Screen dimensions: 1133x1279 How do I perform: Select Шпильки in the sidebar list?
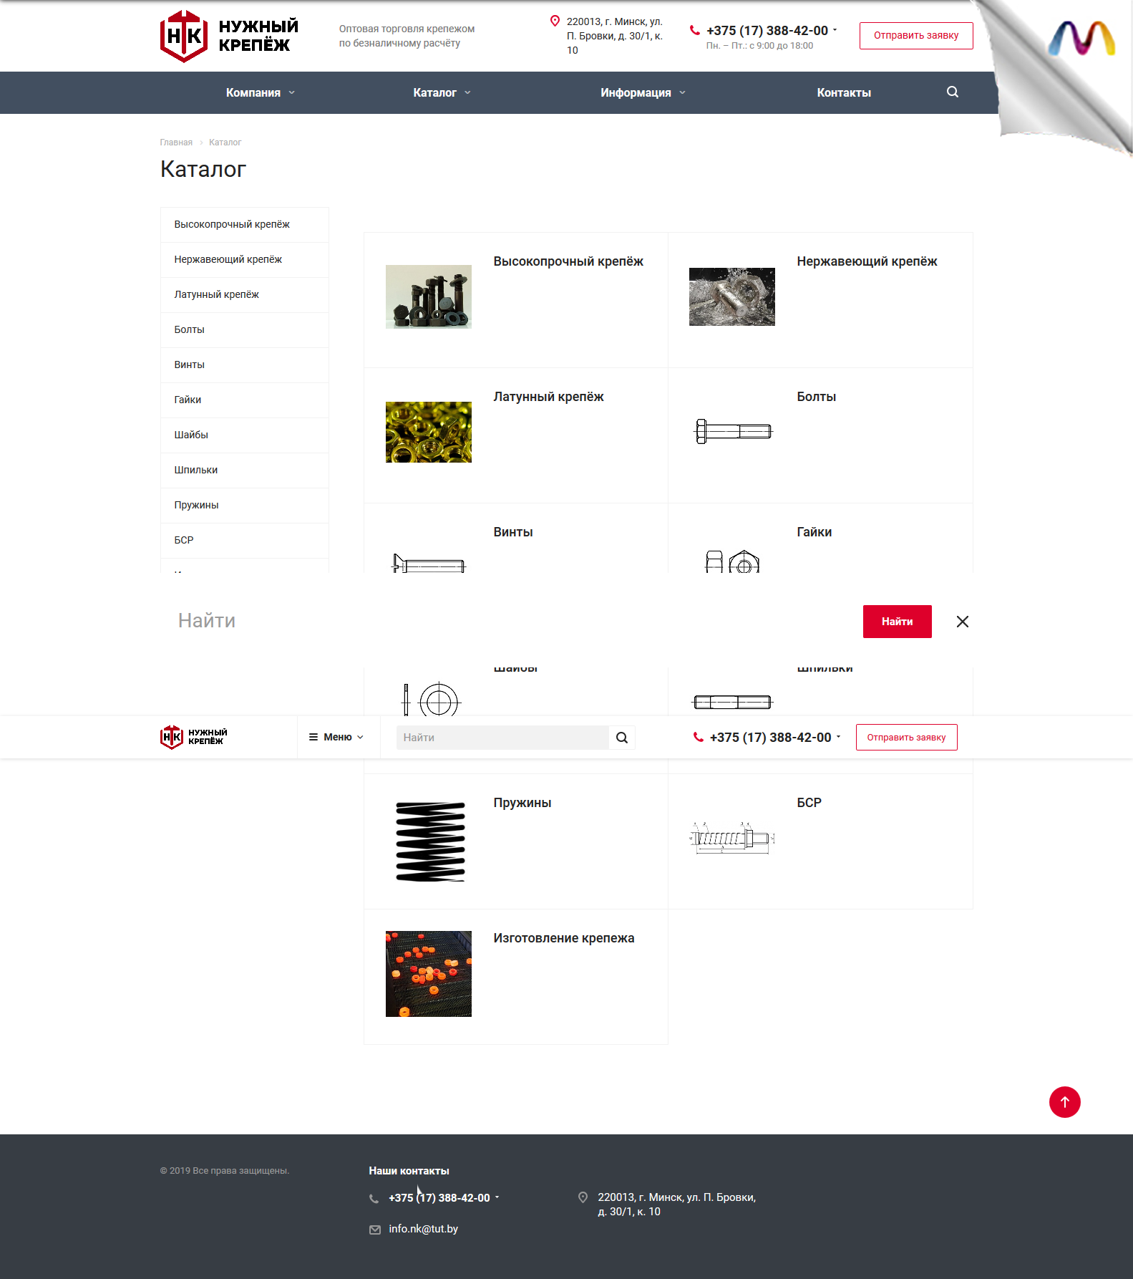pyautogui.click(x=195, y=470)
